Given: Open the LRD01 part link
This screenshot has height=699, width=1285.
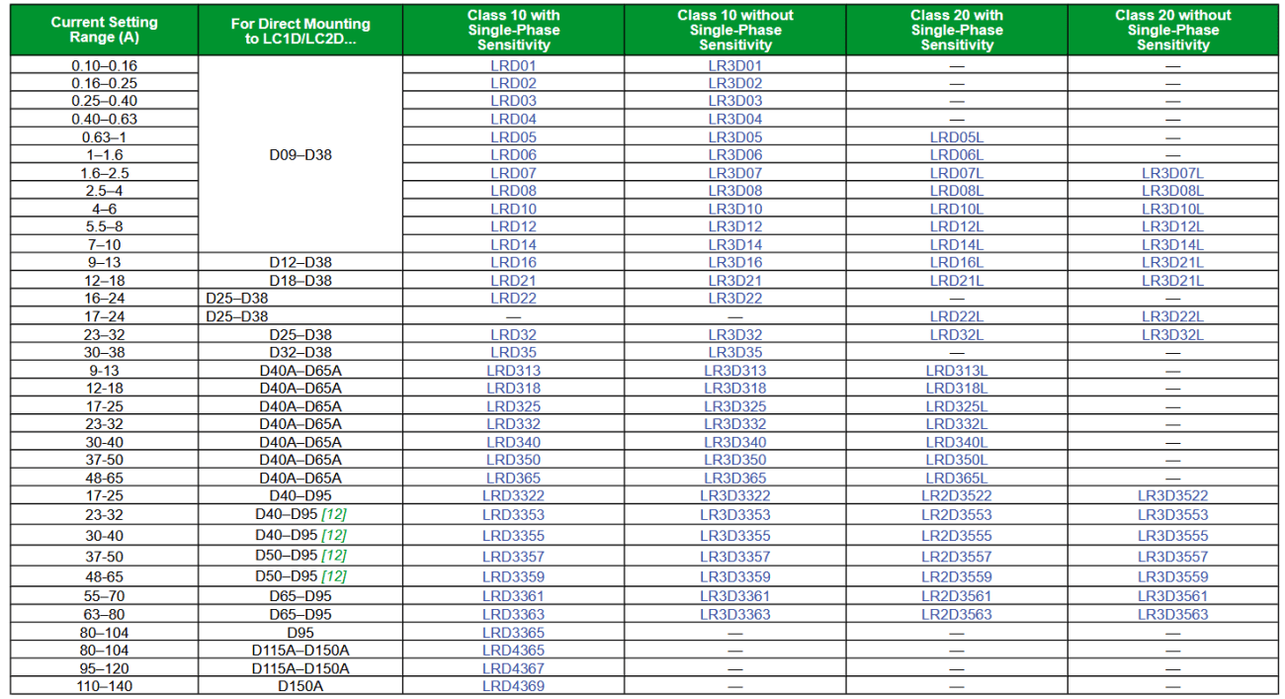Looking at the screenshot, I should coord(513,66).
